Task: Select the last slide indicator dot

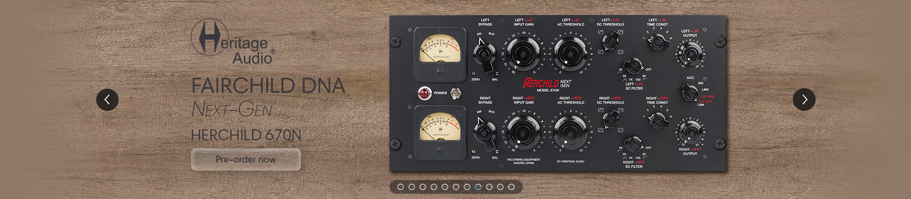Action: 511,187
